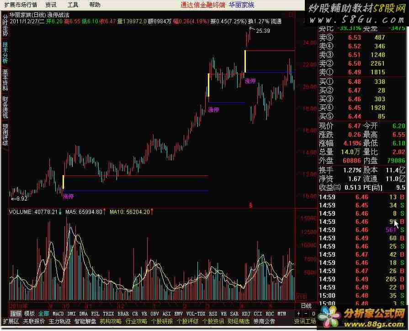Switch indicator to SAR
Viewport: 409px width, 331px height.
234,314
